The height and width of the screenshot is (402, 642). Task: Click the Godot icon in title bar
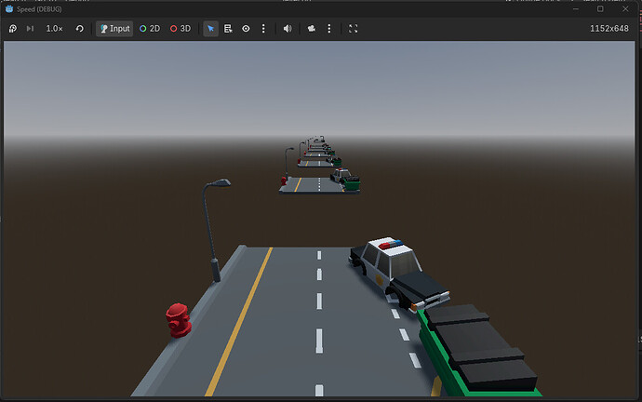coord(9,8)
